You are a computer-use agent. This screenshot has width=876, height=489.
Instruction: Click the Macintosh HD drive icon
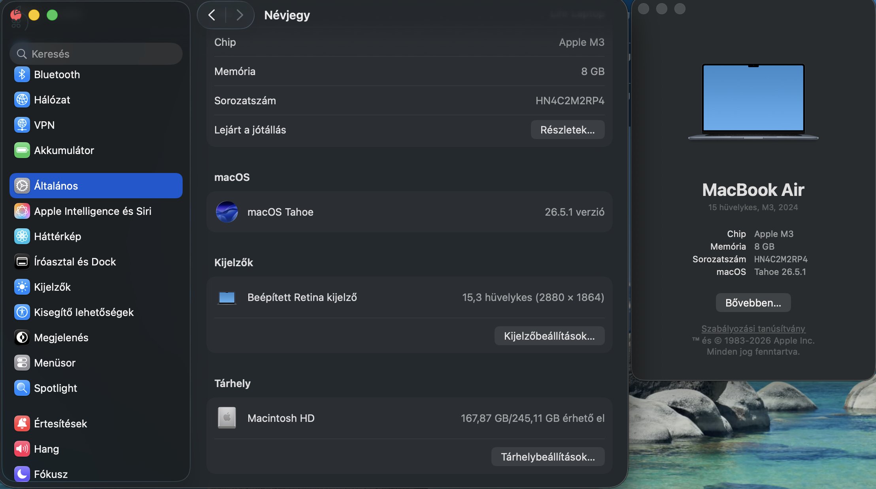[x=227, y=418]
